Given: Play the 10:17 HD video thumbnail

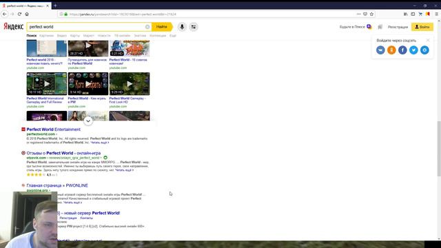Looking at the screenshot, I should click(47, 84).
